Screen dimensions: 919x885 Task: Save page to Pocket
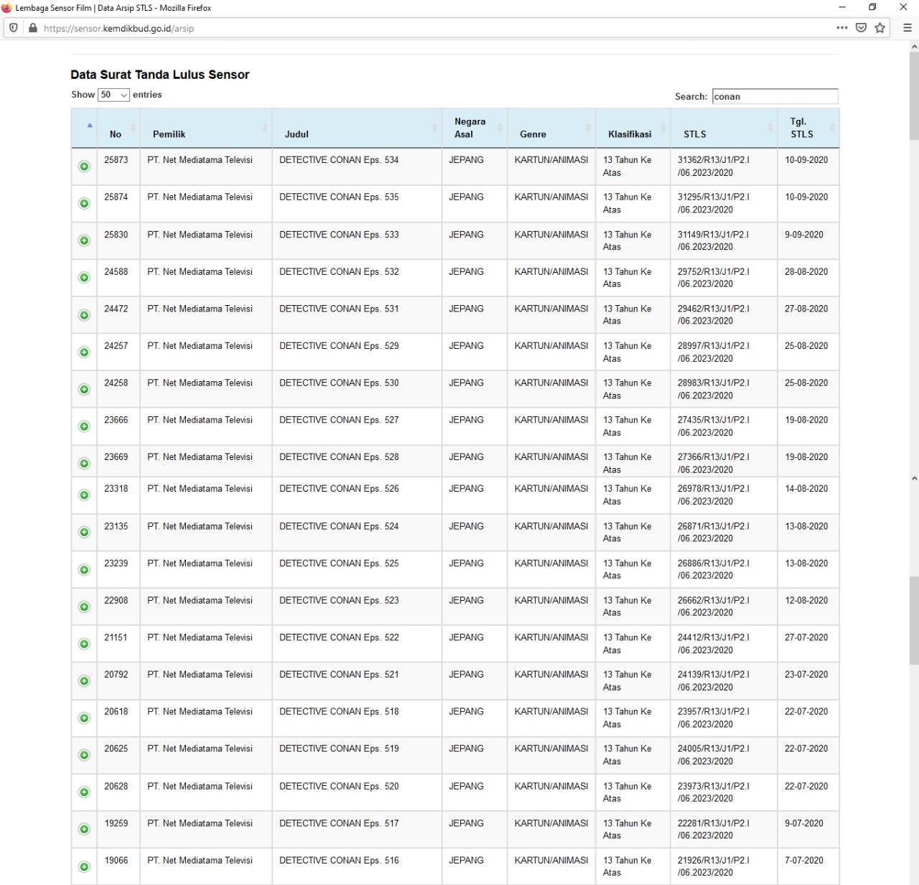tap(861, 28)
